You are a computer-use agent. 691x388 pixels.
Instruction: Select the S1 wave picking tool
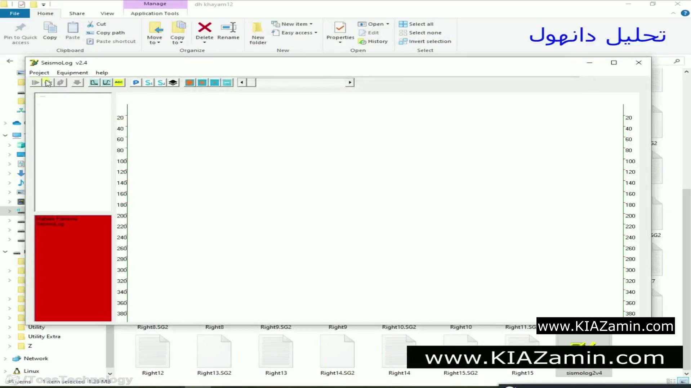[148, 82]
